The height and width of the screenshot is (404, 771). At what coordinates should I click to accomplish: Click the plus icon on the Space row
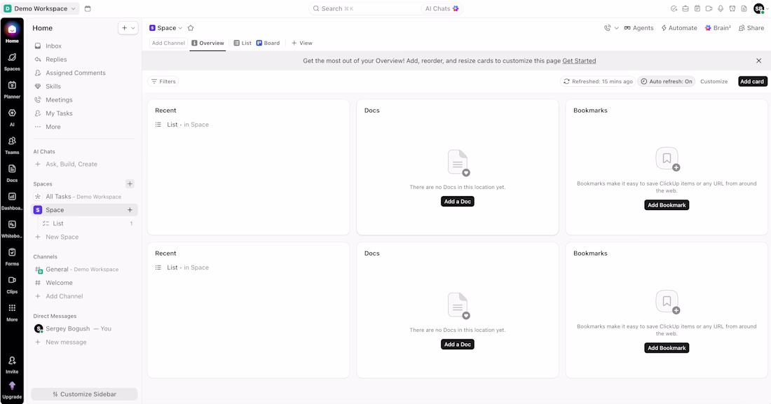(x=130, y=210)
